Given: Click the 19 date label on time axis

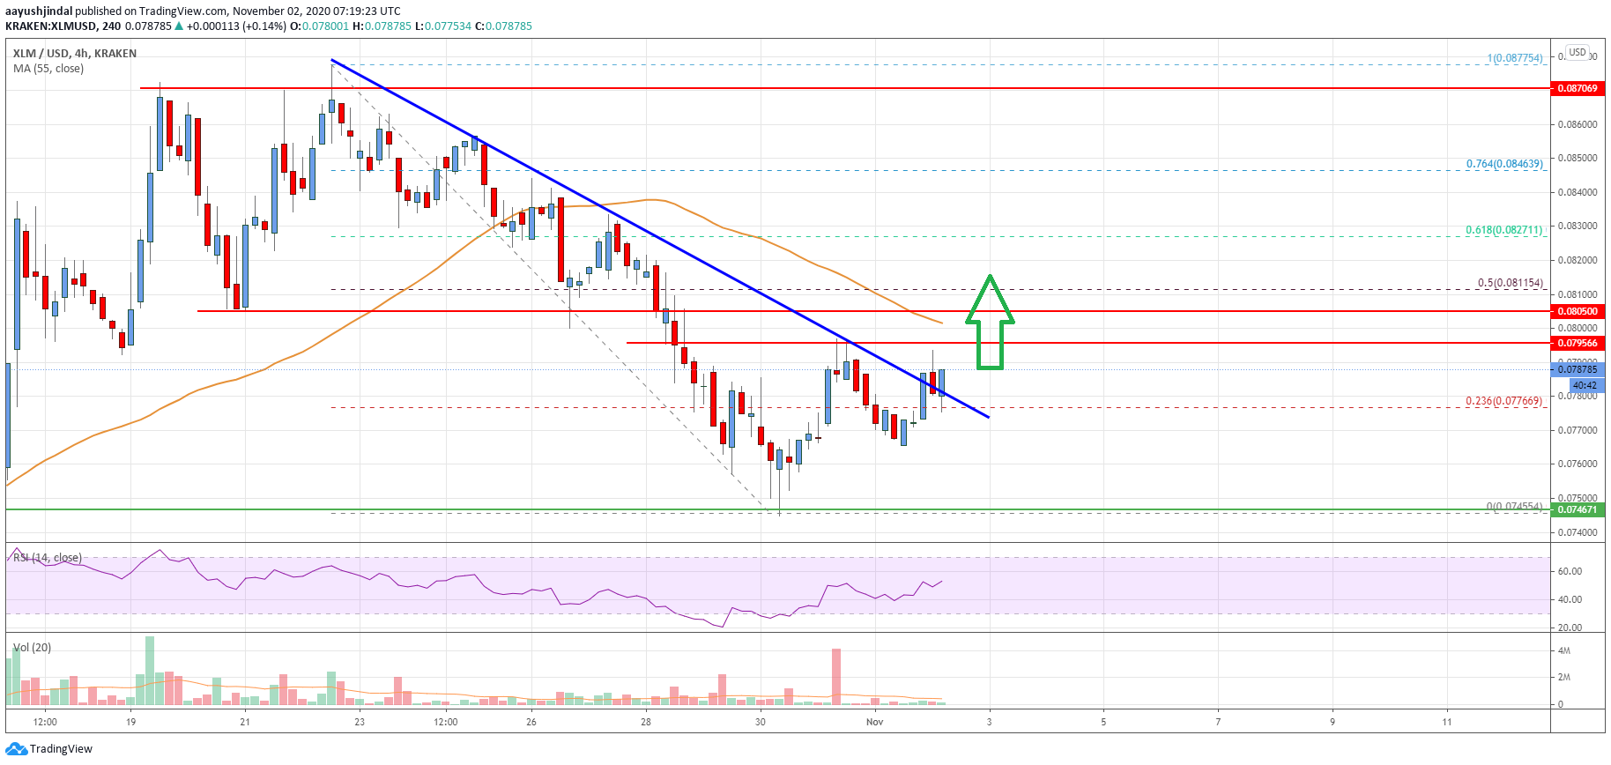Looking at the screenshot, I should (130, 722).
